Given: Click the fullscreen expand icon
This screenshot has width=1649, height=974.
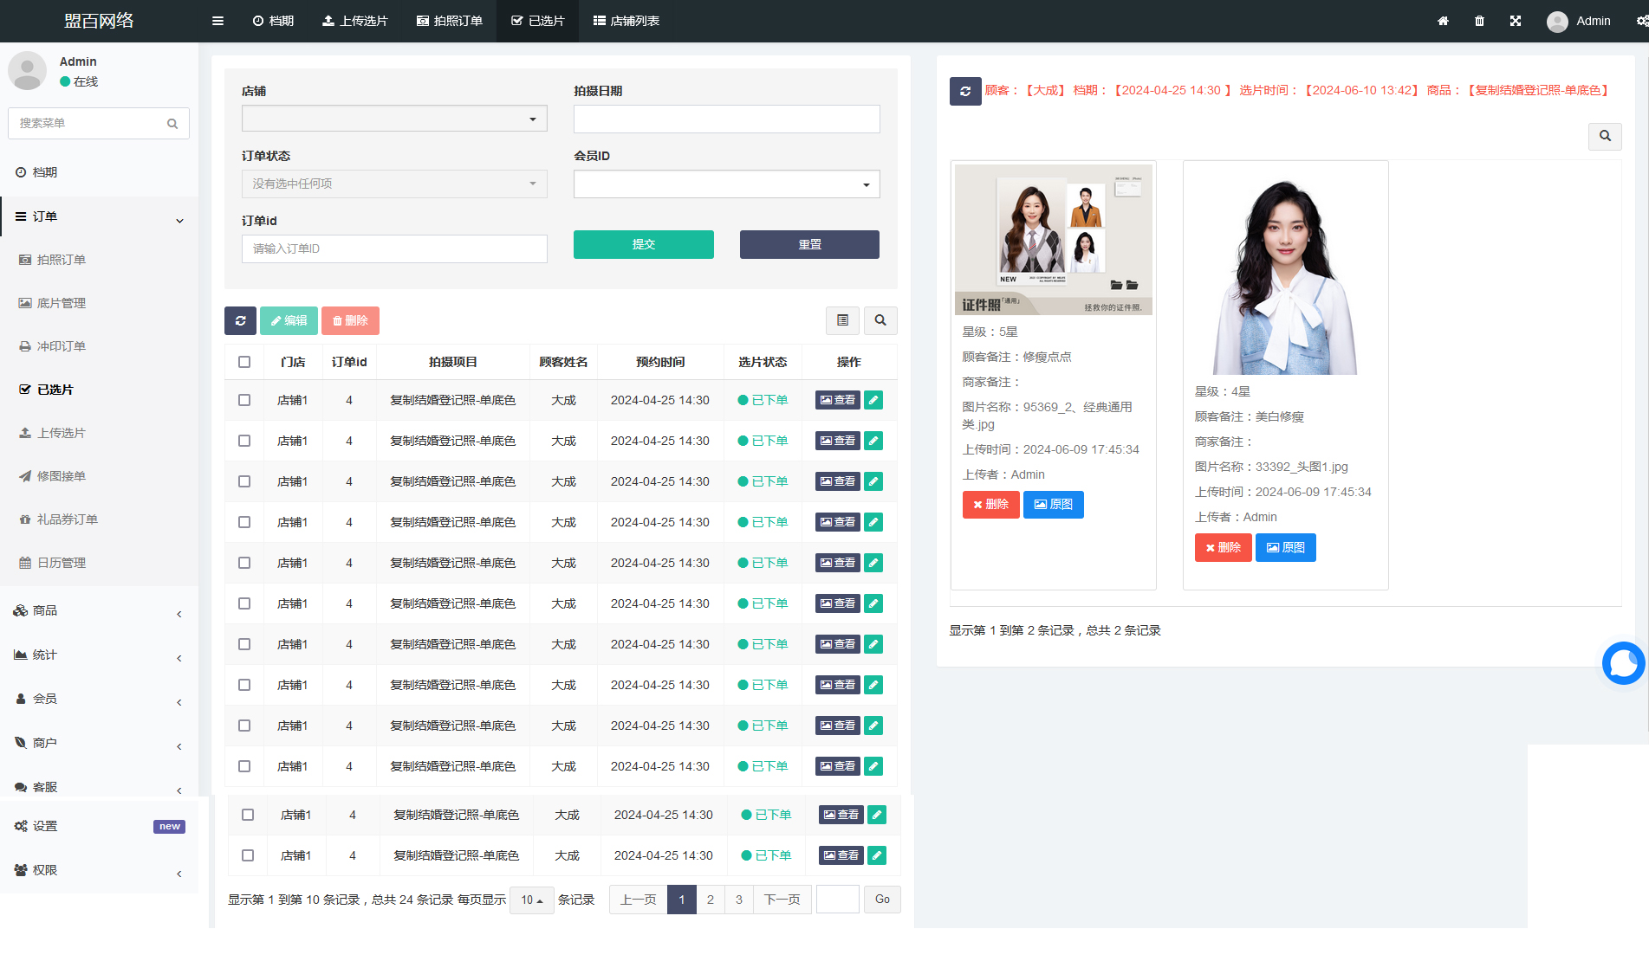Looking at the screenshot, I should pos(1516,21).
